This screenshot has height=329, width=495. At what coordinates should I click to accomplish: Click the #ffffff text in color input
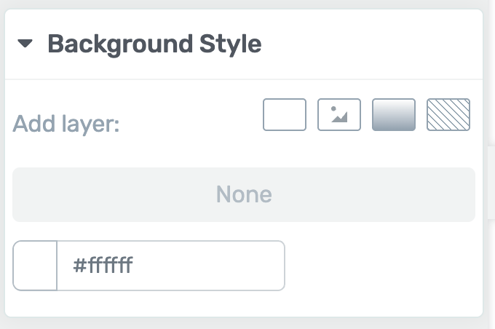click(103, 265)
